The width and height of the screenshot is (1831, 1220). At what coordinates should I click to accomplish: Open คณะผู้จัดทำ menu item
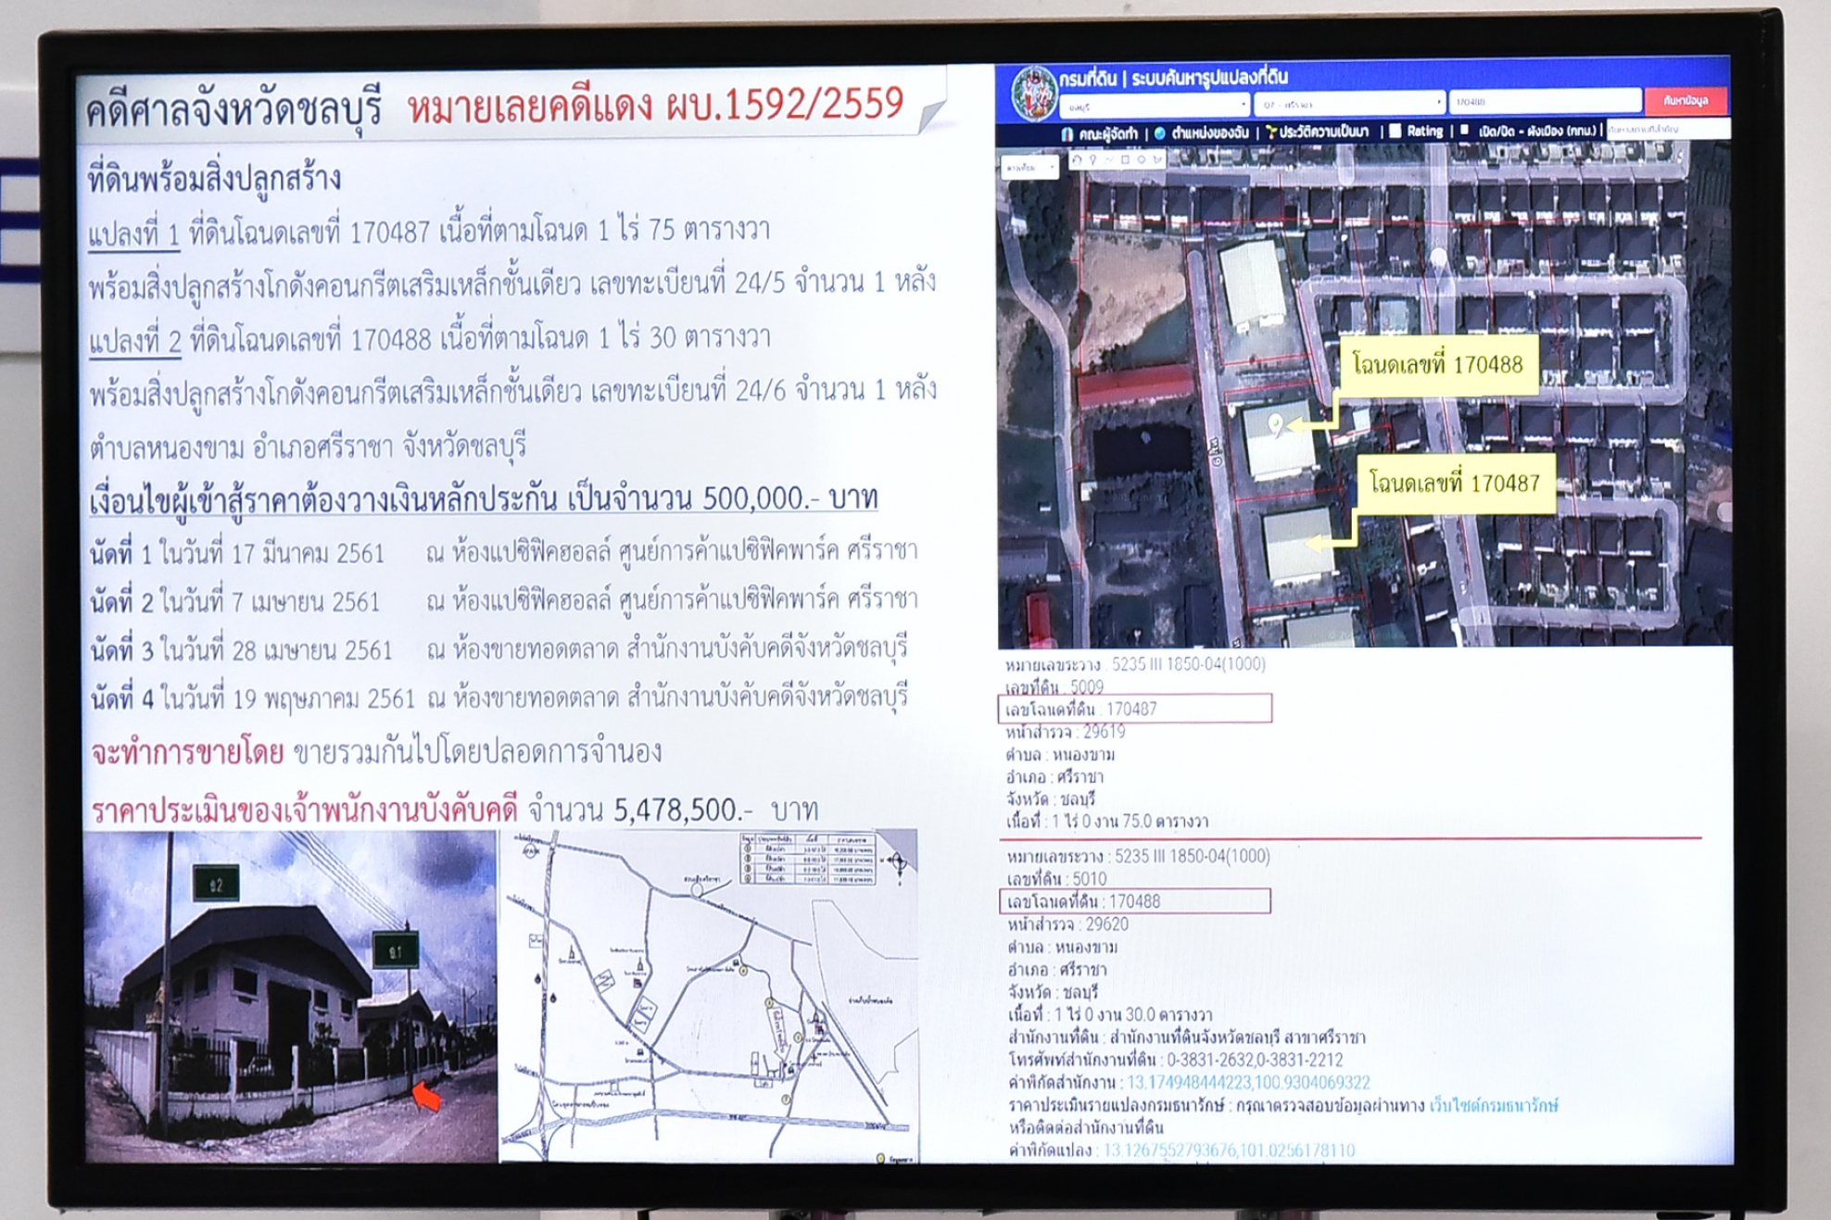click(x=1107, y=133)
